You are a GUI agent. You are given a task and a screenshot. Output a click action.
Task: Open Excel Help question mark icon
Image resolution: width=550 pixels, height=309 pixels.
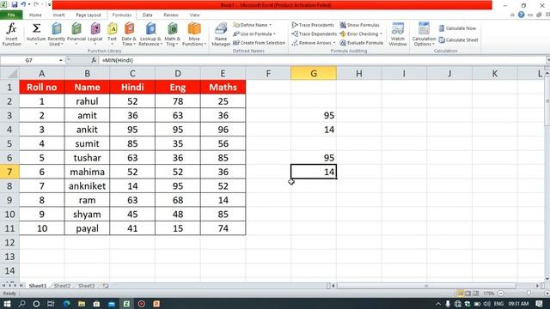[522, 15]
